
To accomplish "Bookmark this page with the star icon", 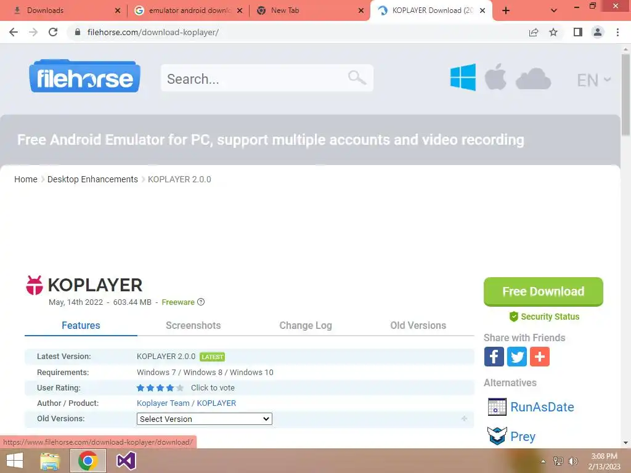I will click(x=553, y=32).
